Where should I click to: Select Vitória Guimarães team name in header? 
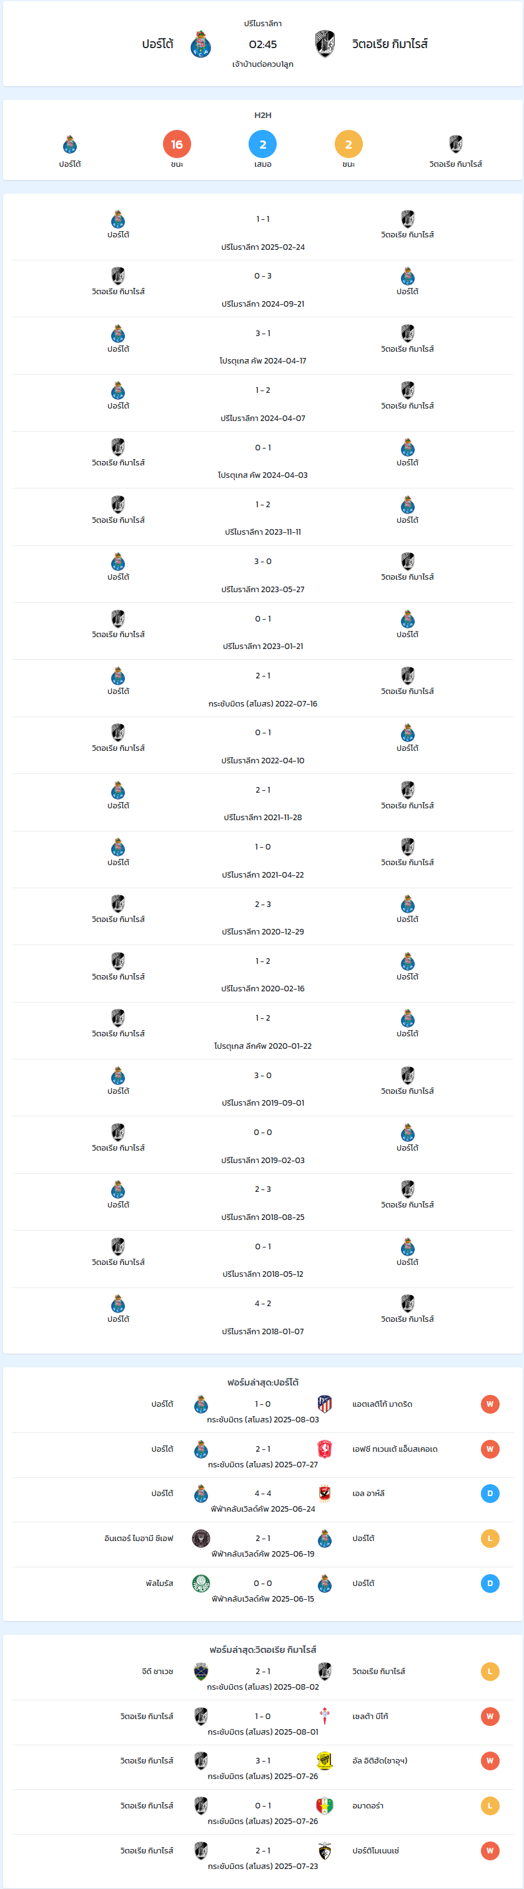[x=390, y=44]
